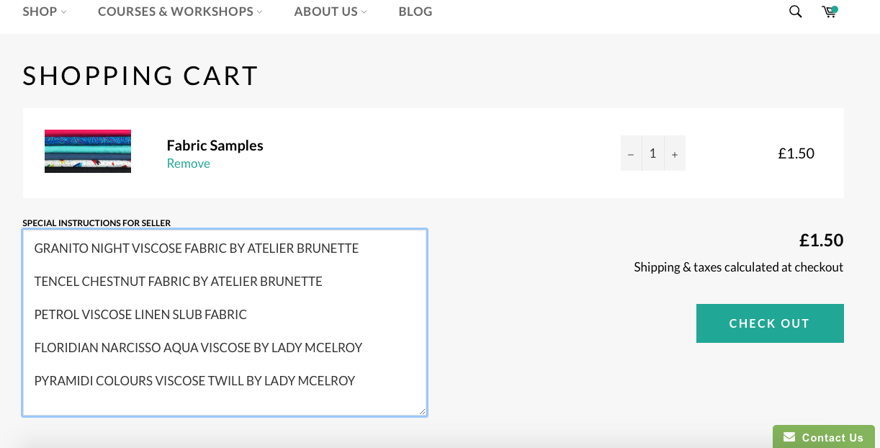
Task: Place cursor on PETROL VISCOSE LINEN SLUB line
Action: point(140,315)
